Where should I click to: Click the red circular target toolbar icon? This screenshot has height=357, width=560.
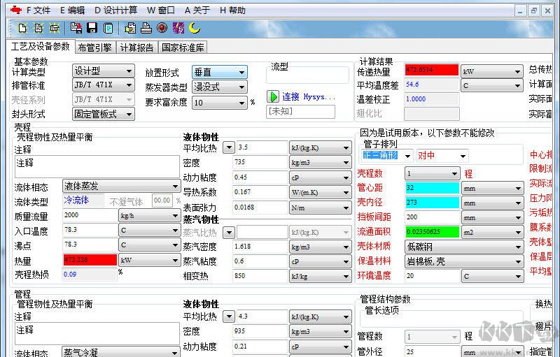[162, 28]
